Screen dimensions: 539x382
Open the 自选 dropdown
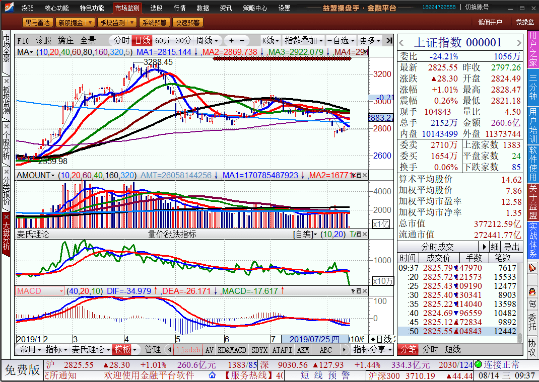tap(341, 41)
